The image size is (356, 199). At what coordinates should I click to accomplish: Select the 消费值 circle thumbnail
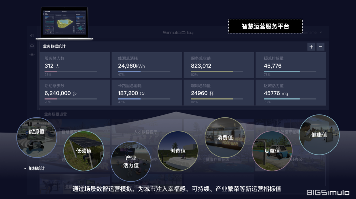pos(225,137)
